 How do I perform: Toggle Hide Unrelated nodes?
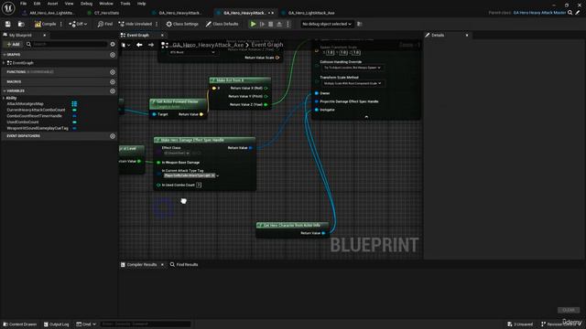pyautogui.click(x=136, y=24)
